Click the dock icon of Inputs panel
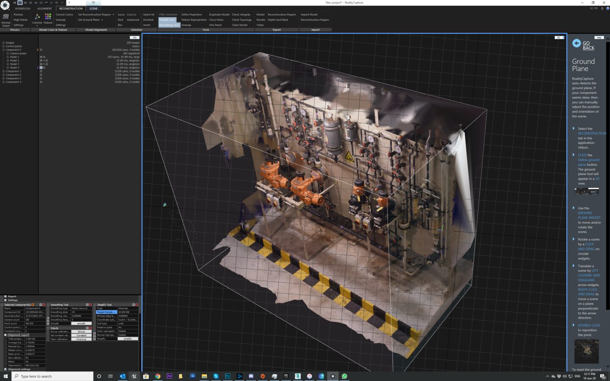 tap(87, 328)
